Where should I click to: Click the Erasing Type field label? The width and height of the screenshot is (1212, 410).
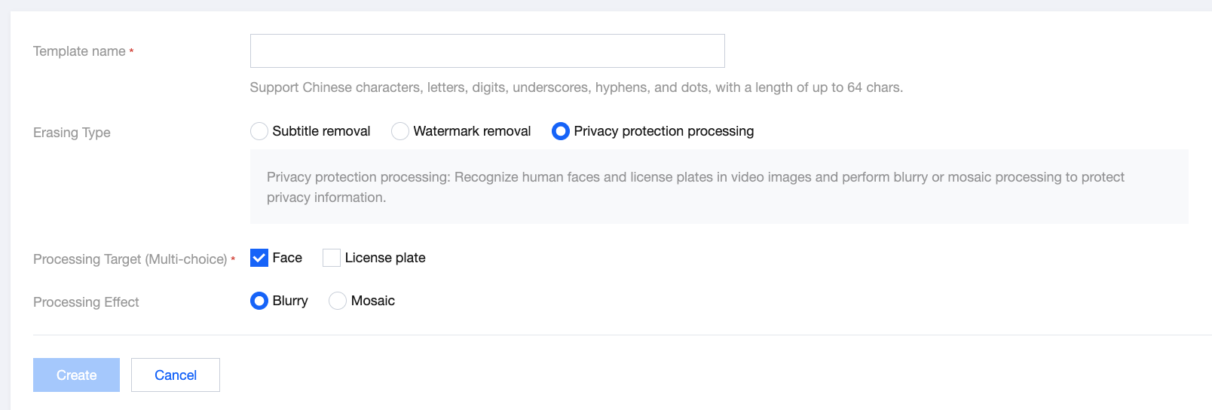tap(72, 133)
